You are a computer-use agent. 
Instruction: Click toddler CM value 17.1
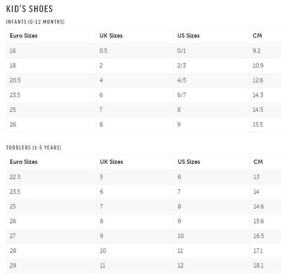point(258,251)
